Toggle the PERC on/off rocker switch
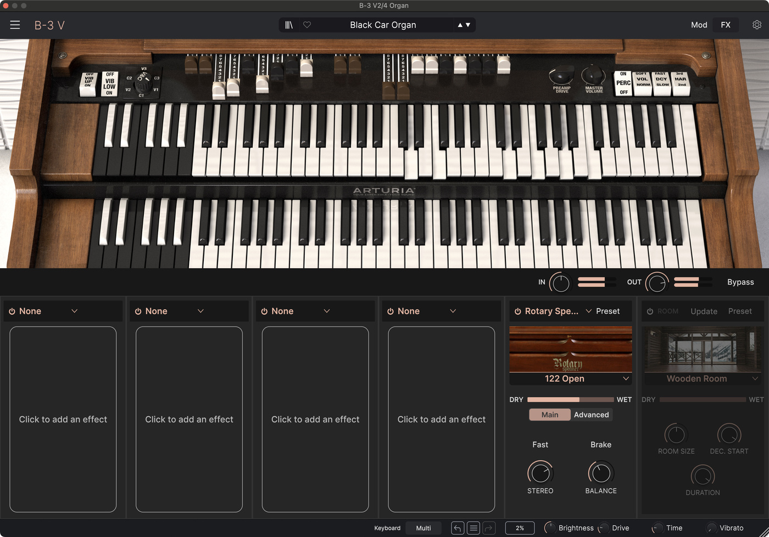The height and width of the screenshot is (537, 769). (x=623, y=83)
